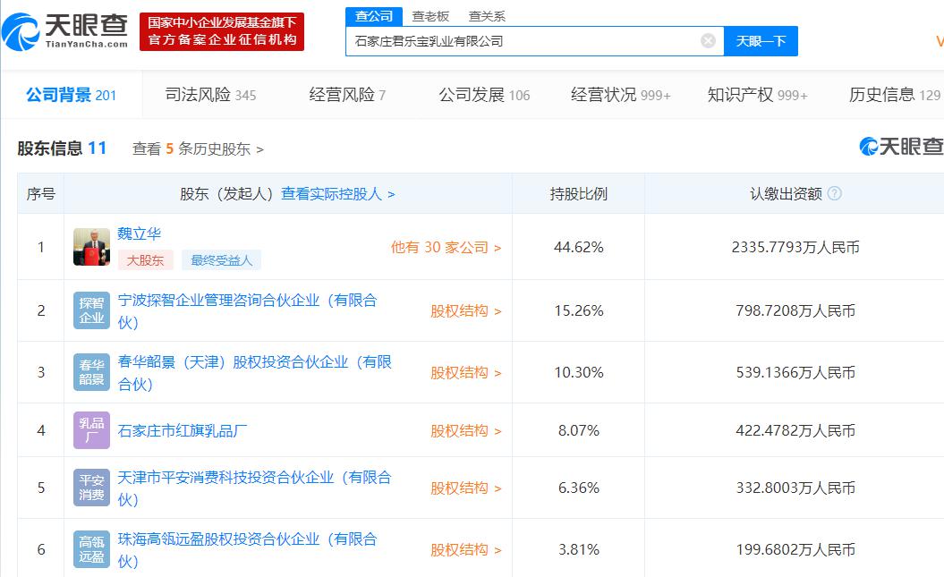Open the 公司发展 tab
944x577 pixels.
(484, 95)
